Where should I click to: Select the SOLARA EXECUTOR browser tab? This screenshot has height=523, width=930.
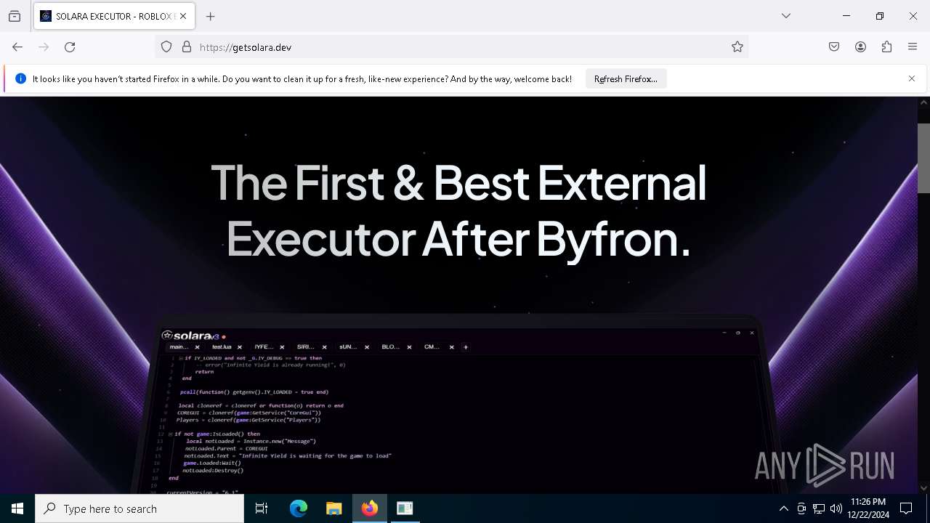pyautogui.click(x=113, y=16)
